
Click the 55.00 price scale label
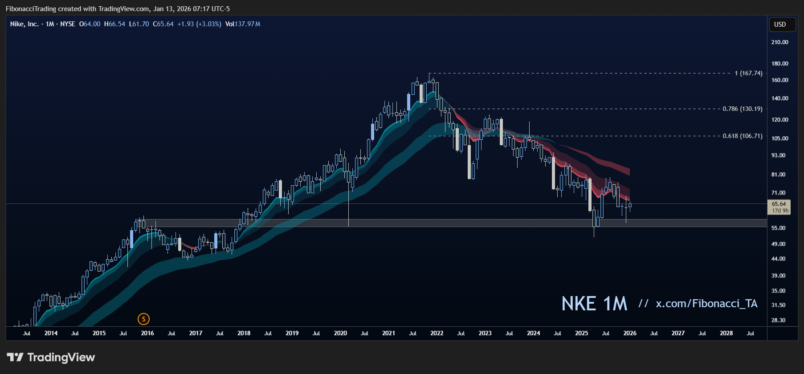tap(778, 228)
